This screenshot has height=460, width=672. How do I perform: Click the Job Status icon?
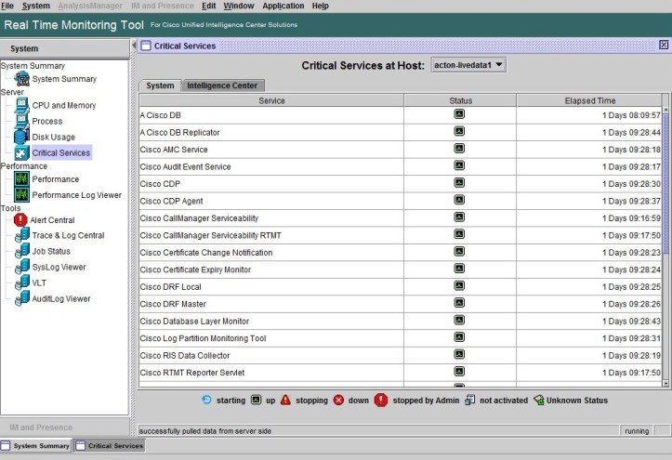(22, 251)
